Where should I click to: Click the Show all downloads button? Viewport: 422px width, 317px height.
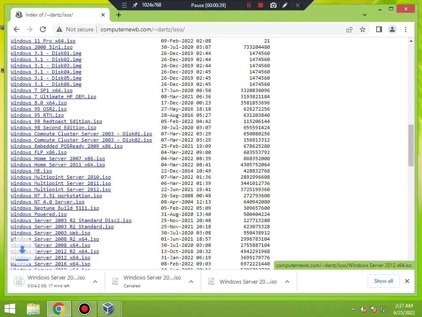383,281
